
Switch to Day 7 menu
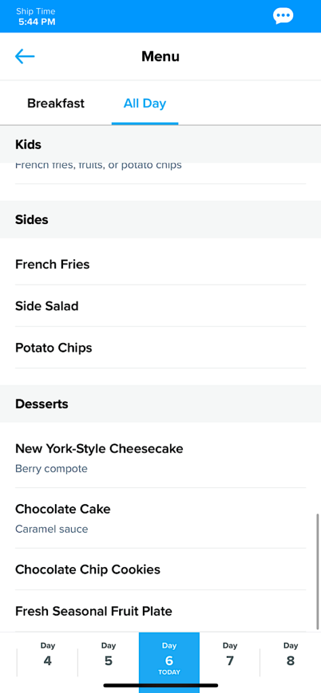[230, 656]
